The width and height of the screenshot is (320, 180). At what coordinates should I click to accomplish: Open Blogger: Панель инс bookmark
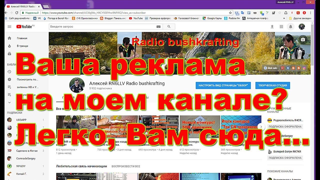tap(113, 18)
